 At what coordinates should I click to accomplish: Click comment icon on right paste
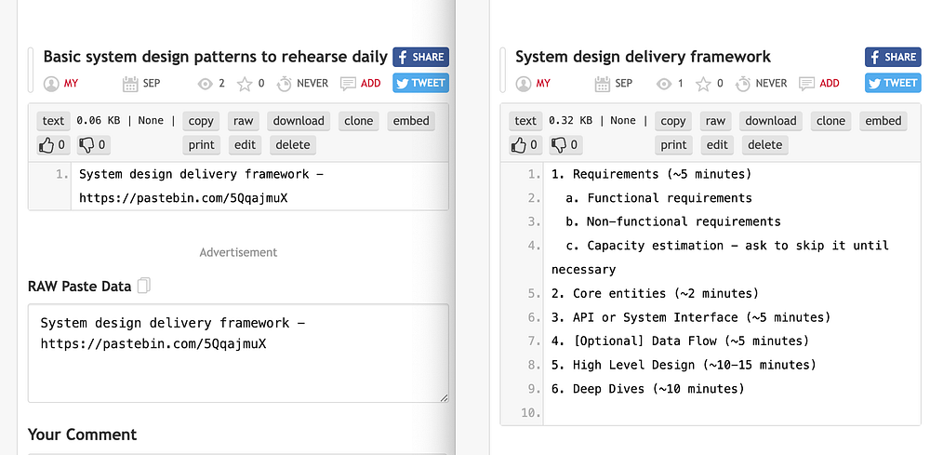tap(805, 84)
